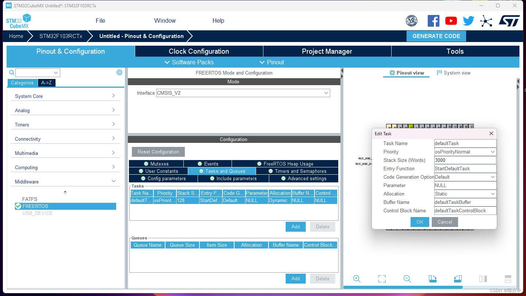The image size is (526, 296).
Task: Open the Twitter bird icon link
Action: 468,21
